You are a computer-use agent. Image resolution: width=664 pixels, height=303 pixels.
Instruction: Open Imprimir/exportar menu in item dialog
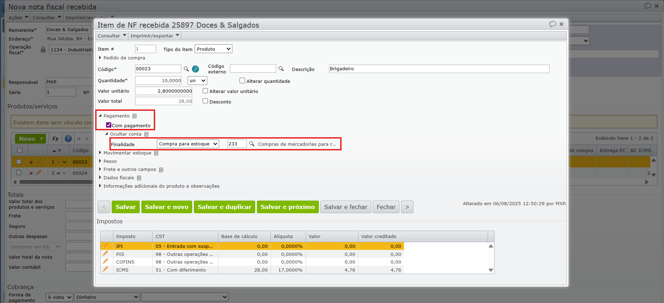(x=155, y=36)
